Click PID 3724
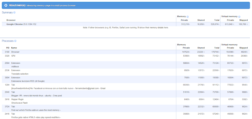This screenshot has width=252, height=119. tap(7, 107)
